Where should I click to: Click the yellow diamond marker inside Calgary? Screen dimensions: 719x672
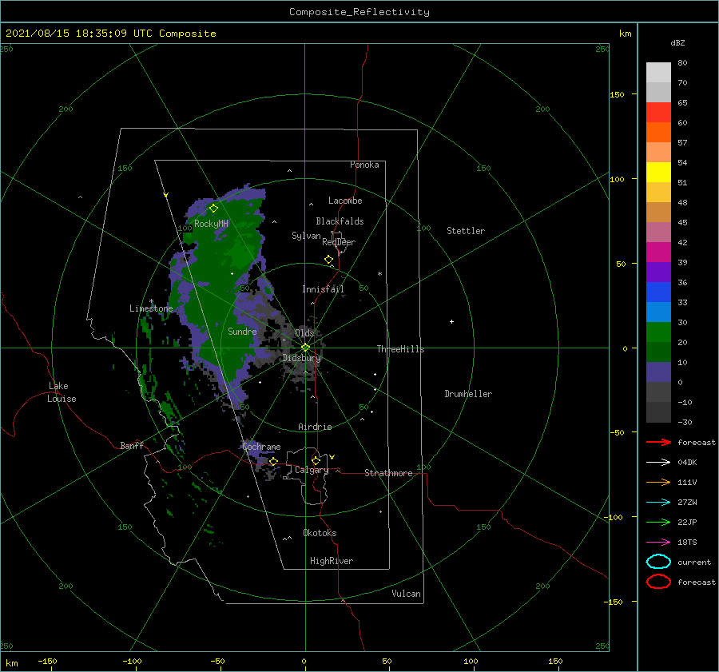pyautogui.click(x=316, y=460)
